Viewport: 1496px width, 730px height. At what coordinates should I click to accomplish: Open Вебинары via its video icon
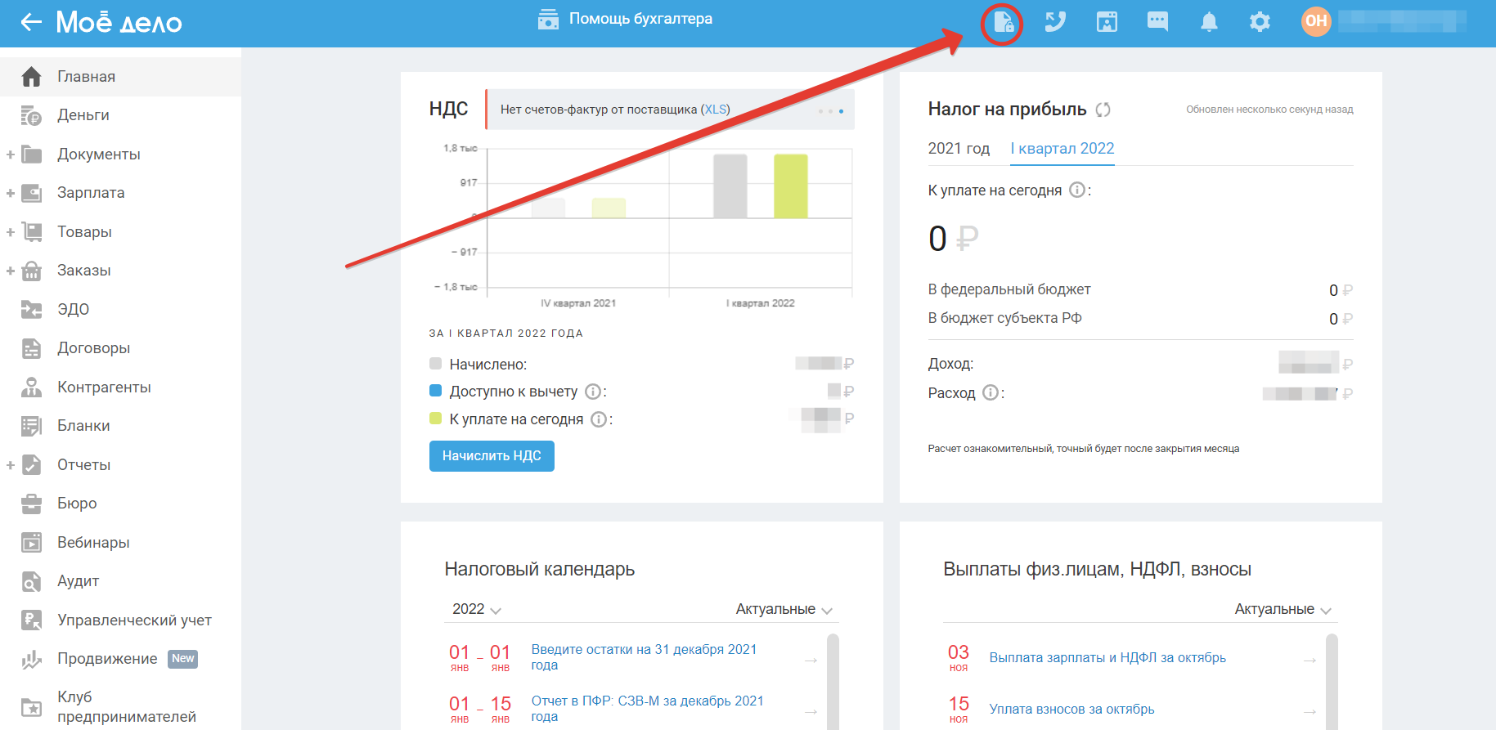31,543
